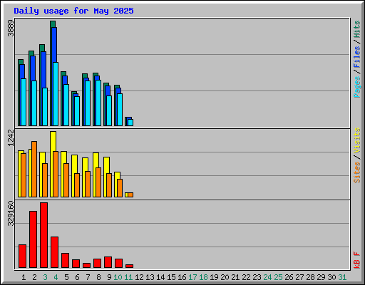
Task: Click the green 'Hits' legend text
Action: coord(356,29)
